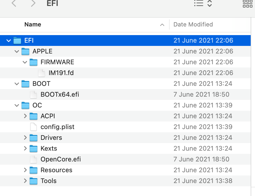Expand the ACPI folder chevron
255x196 pixels.
coord(25,116)
